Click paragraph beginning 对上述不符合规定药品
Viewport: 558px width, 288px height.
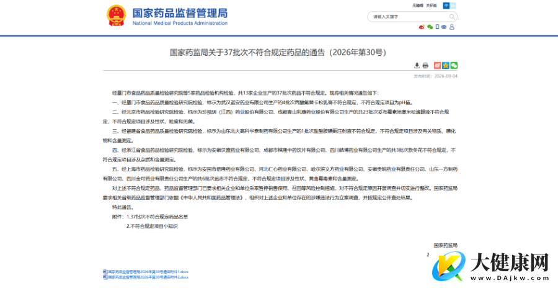tap(280, 193)
